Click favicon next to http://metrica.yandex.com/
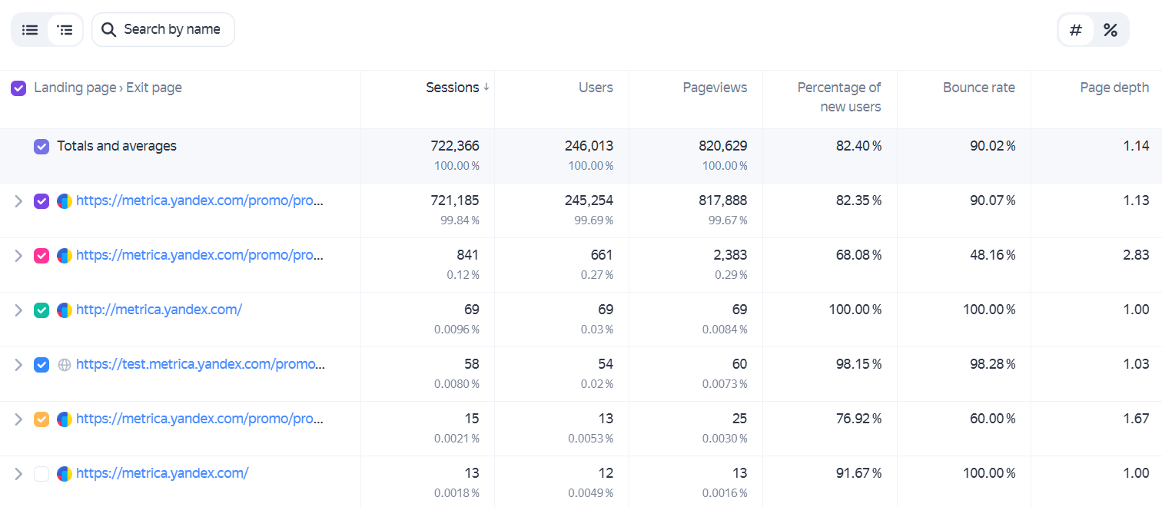The image size is (1162, 507). click(x=65, y=310)
